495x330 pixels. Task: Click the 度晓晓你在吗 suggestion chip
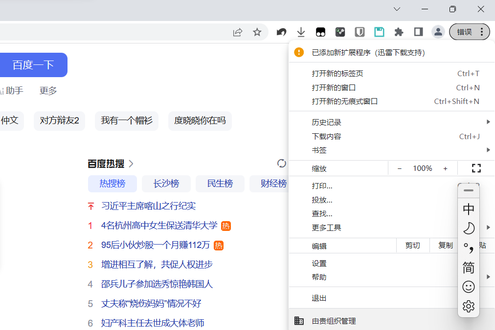coord(200,121)
